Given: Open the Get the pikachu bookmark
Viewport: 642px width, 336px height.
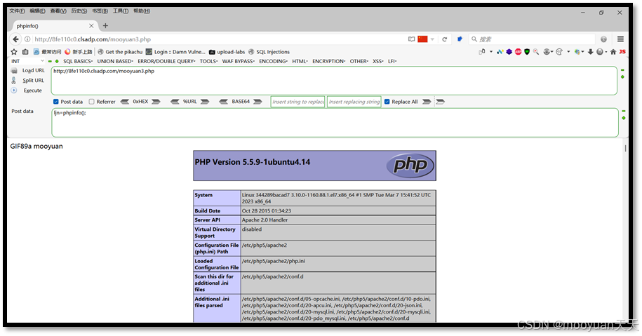Looking at the screenshot, I should click(x=121, y=52).
